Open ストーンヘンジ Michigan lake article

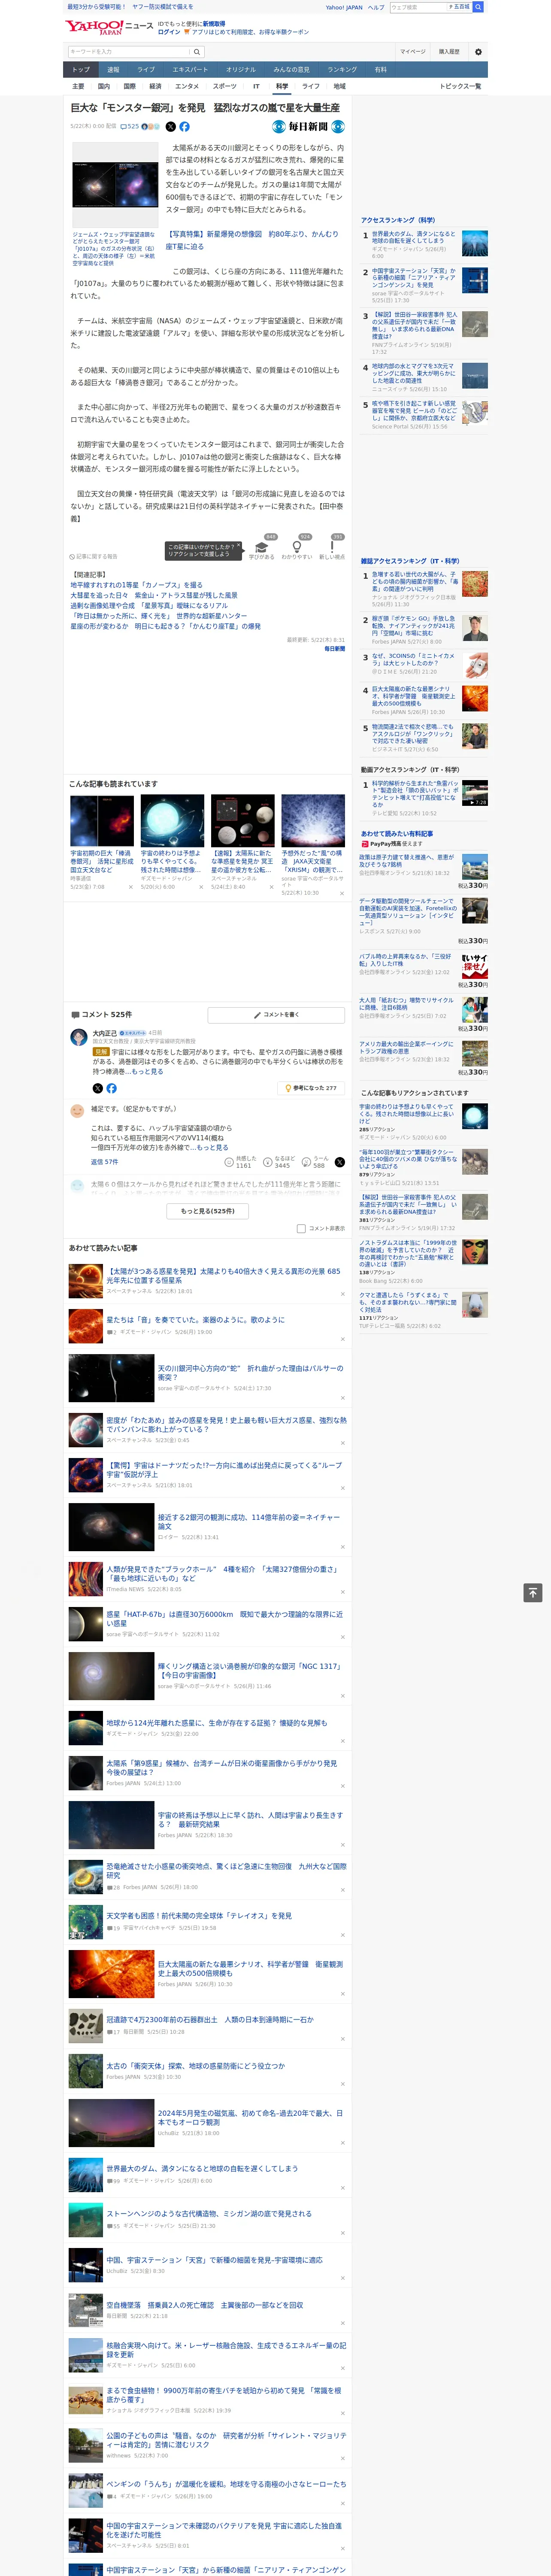pos(209,2213)
